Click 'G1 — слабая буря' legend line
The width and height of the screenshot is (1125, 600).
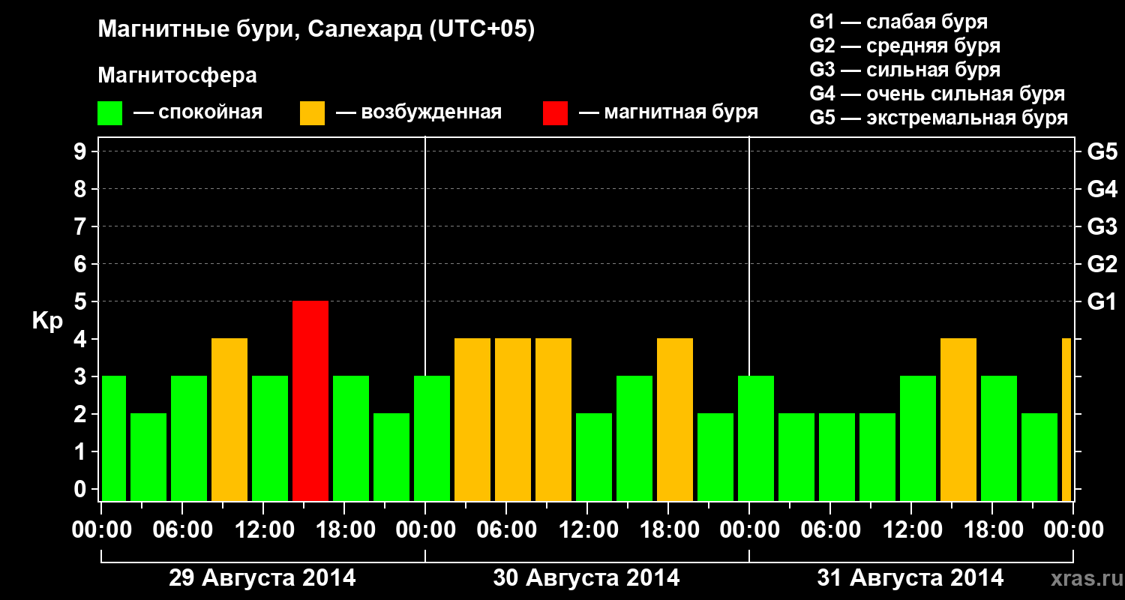point(898,22)
